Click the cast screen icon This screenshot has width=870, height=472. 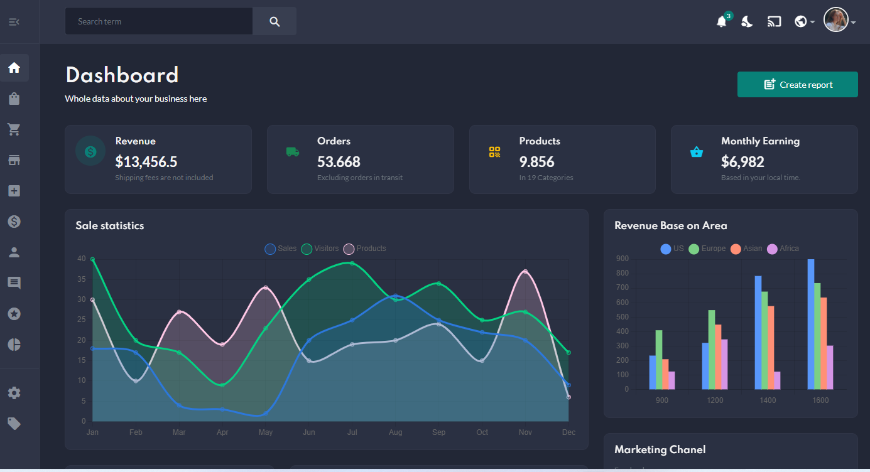(774, 22)
